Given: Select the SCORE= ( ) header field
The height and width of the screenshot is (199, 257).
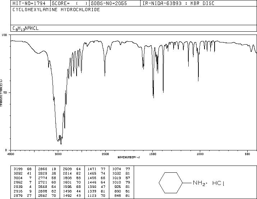Looking at the screenshot, I should pyautogui.click(x=70, y=3).
